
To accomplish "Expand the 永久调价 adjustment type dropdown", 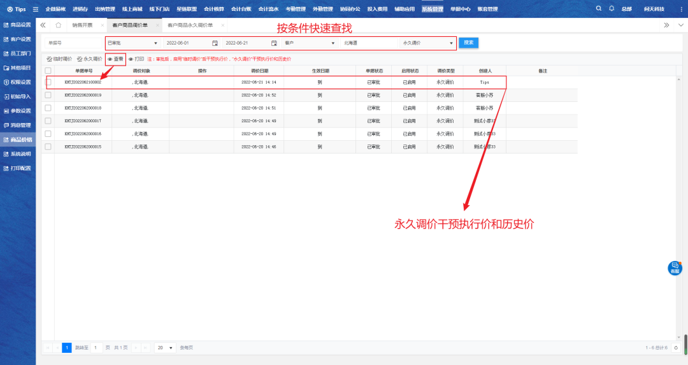I will click(427, 43).
